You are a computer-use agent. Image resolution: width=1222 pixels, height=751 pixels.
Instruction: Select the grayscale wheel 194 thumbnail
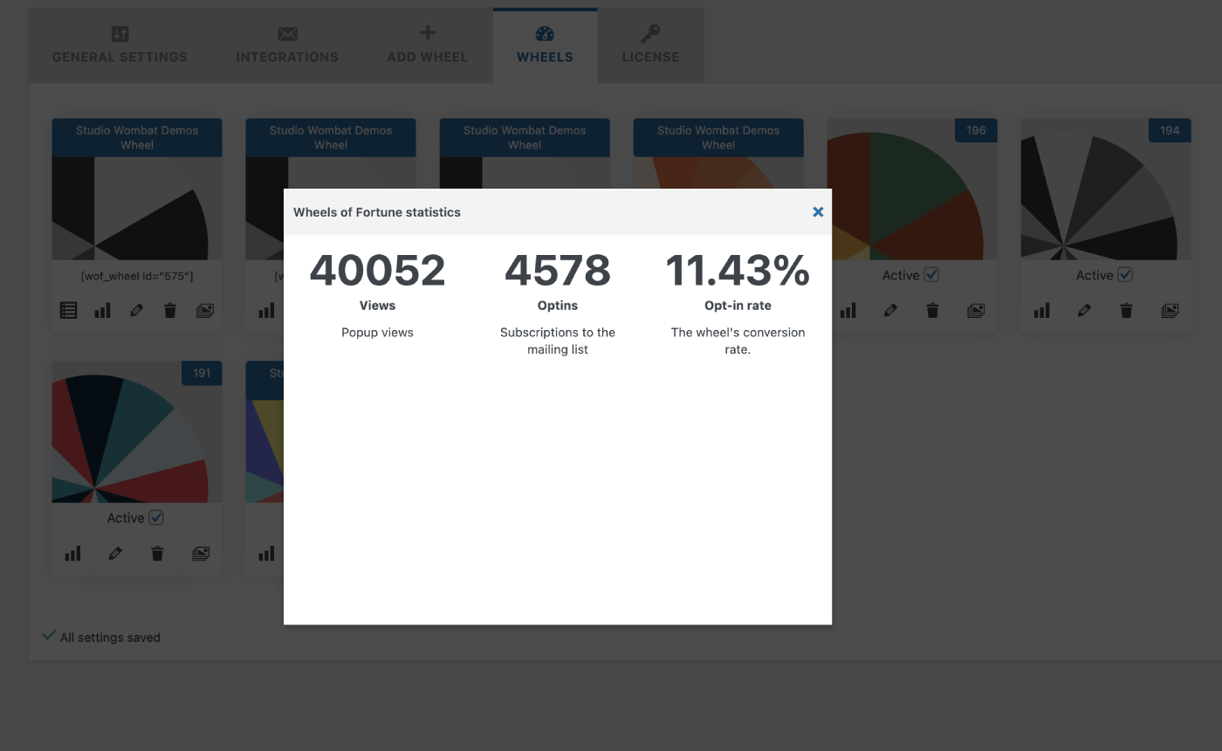click(x=1106, y=189)
